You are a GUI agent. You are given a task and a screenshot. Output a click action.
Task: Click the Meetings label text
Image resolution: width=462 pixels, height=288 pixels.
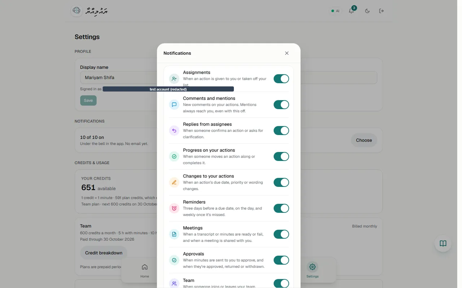click(193, 228)
